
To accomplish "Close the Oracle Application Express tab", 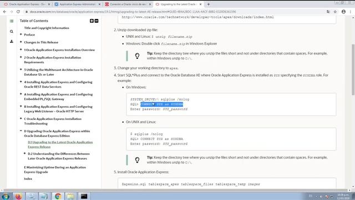I will pyautogui.click(x=49, y=4).
